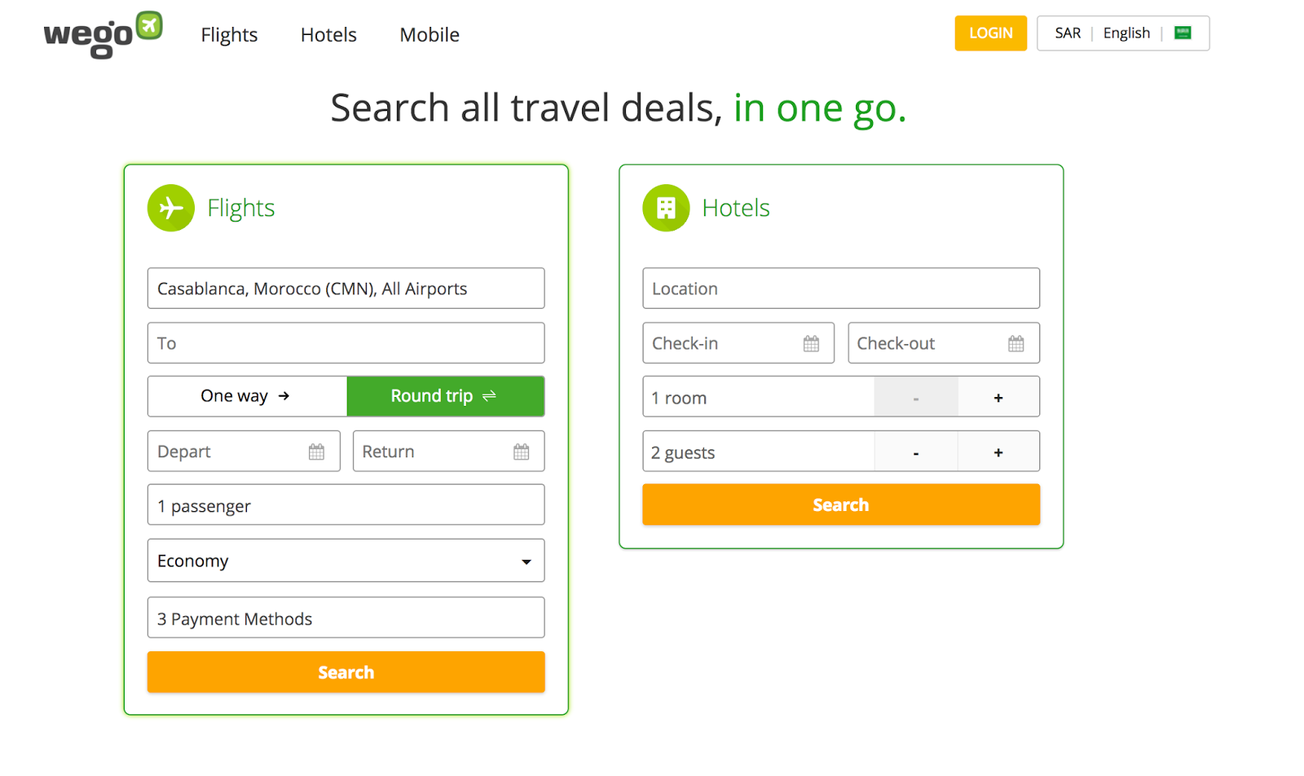
Task: Click the Saudi flag icon
Action: point(1183,33)
